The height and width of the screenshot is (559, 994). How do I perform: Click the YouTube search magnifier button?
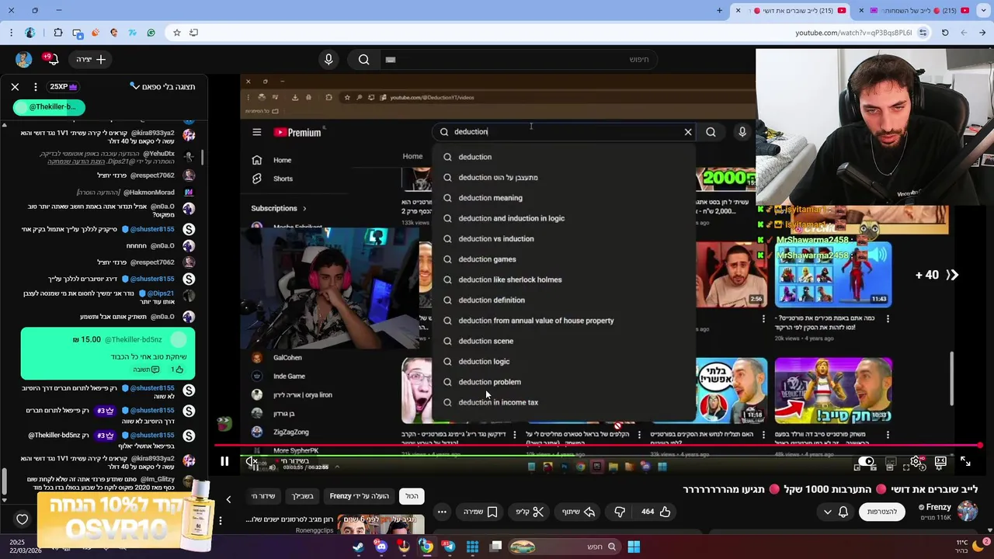(363, 59)
